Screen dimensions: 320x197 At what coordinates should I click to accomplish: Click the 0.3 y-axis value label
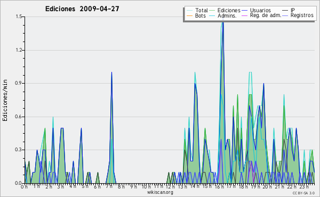19,150
